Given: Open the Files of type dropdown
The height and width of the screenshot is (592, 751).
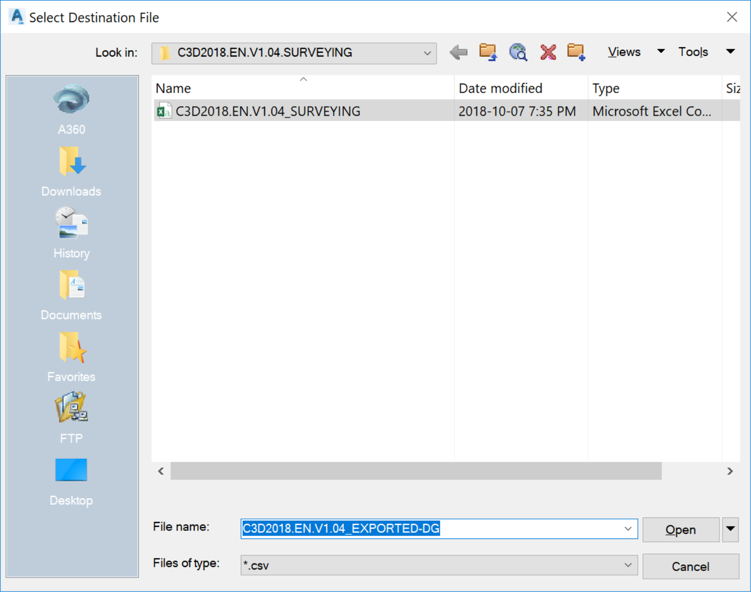Looking at the screenshot, I should pyautogui.click(x=628, y=565).
